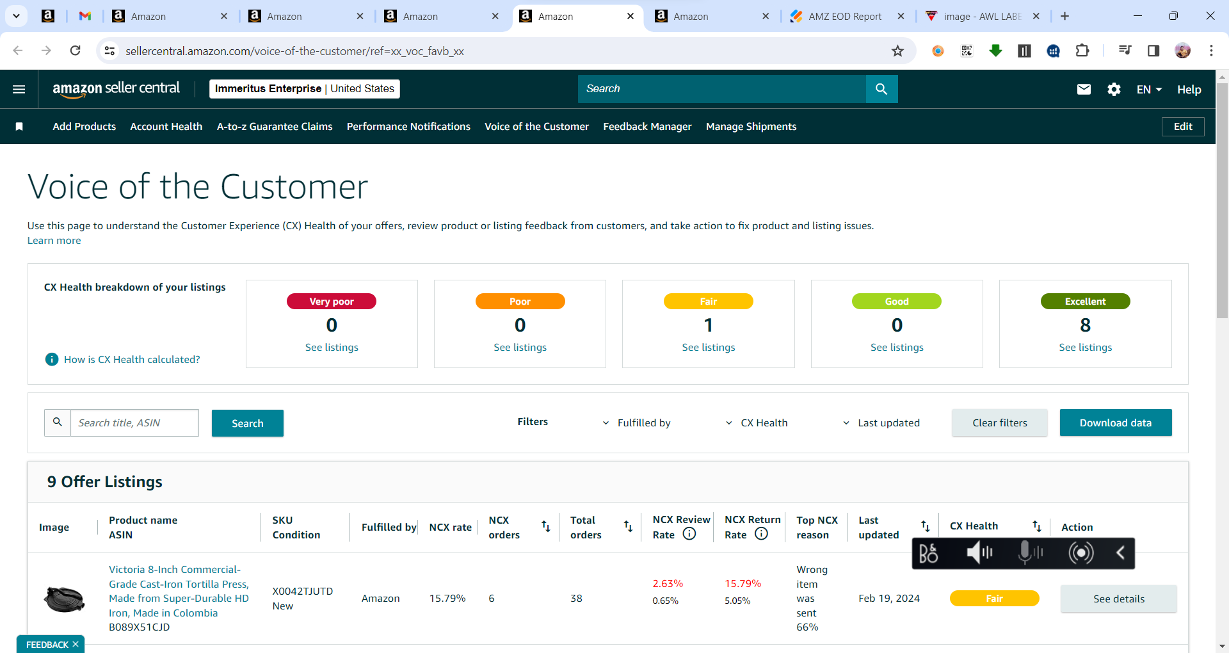Close the FEEDBACK tab with its X
Viewport: 1229px width, 653px height.
point(76,644)
